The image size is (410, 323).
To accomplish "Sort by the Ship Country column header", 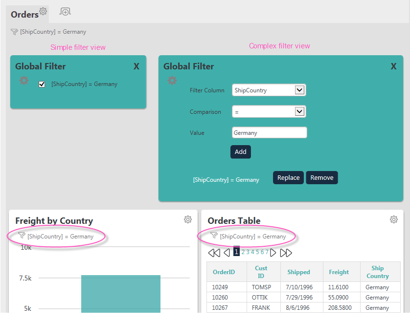I will pos(378,272).
